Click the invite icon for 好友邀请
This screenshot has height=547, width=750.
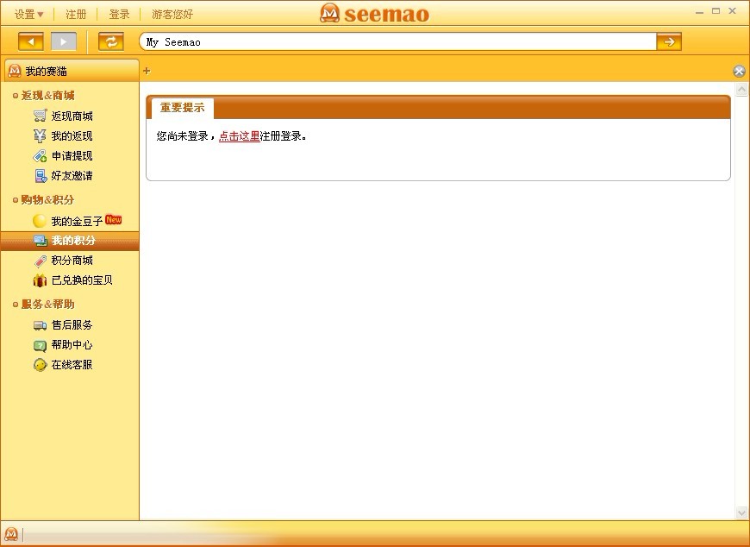pyautogui.click(x=41, y=176)
